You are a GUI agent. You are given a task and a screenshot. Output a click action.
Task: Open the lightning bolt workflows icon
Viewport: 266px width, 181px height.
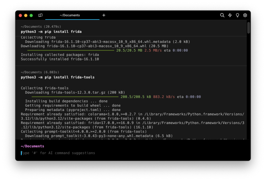coord(230,15)
